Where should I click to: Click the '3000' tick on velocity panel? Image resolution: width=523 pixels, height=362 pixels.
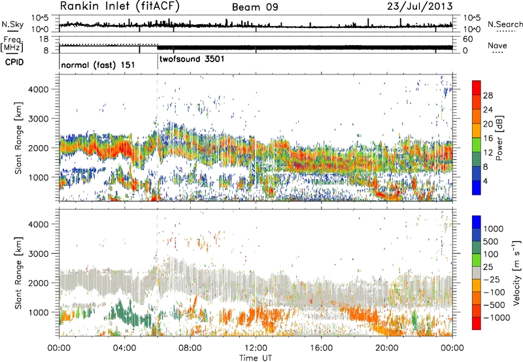click(39, 254)
